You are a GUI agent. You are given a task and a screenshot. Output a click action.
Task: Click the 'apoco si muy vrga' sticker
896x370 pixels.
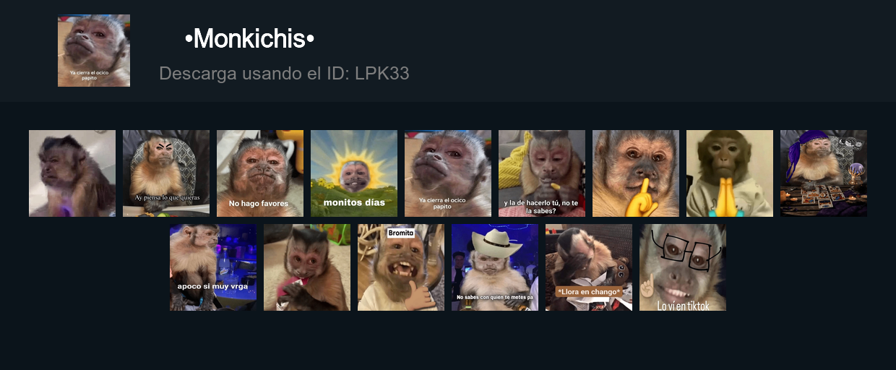213,267
